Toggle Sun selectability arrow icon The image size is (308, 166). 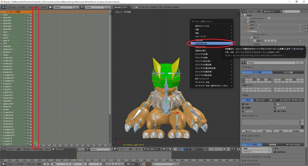(303, 28)
